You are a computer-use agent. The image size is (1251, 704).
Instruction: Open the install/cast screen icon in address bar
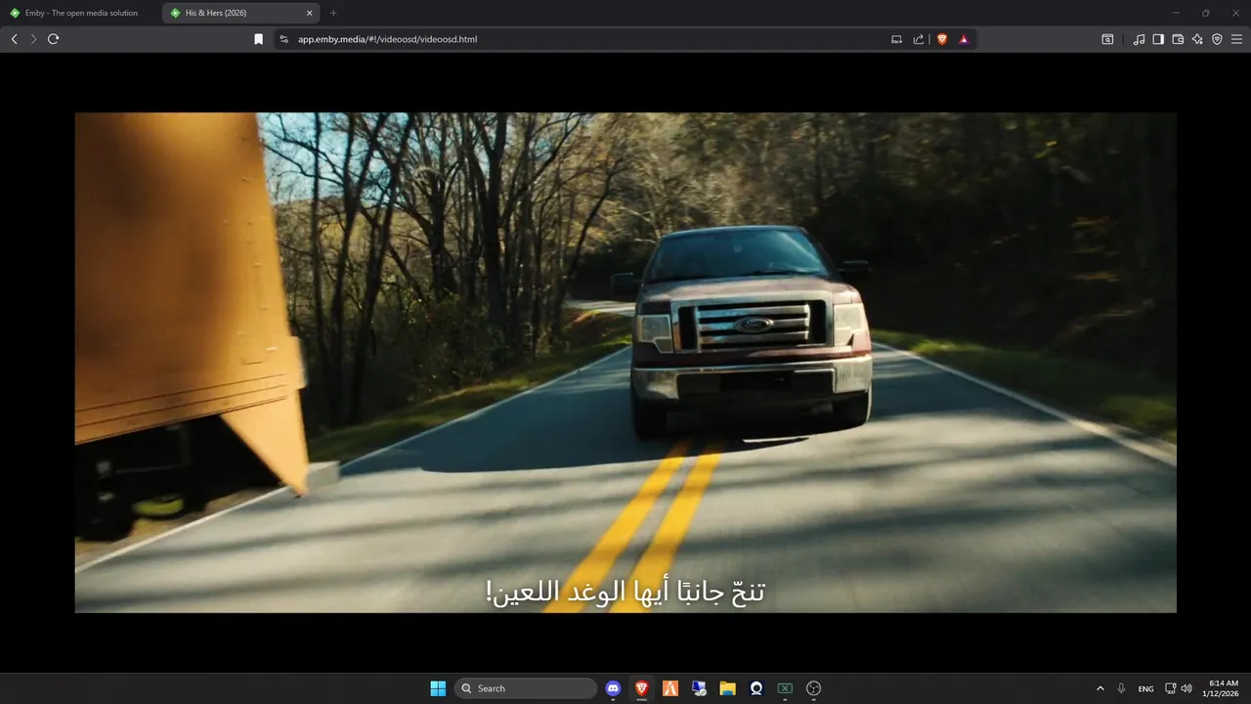pos(896,39)
